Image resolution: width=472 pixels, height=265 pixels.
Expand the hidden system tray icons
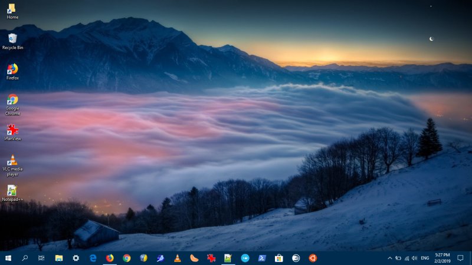pyautogui.click(x=389, y=258)
